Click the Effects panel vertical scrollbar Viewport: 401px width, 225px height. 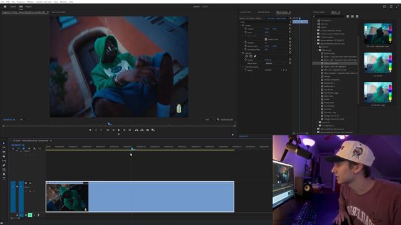pos(358,70)
